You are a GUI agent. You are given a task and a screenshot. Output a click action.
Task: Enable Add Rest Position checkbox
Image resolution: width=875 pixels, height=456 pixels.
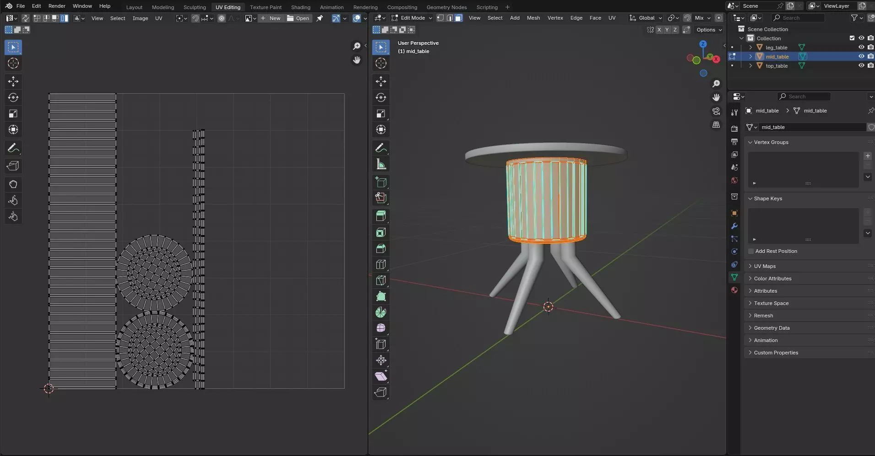tap(751, 251)
